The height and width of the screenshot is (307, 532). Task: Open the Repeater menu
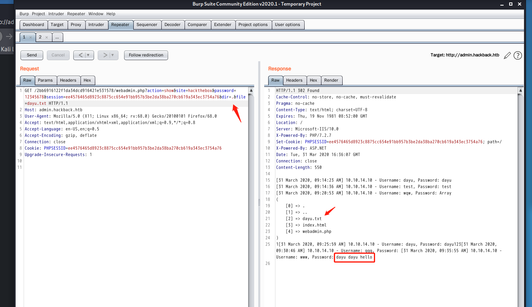(76, 14)
